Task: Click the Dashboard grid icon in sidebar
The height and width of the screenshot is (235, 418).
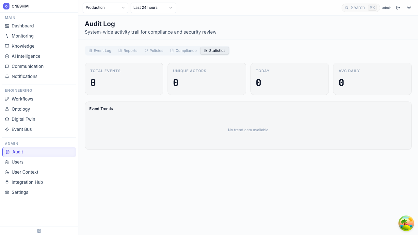Action: (x=7, y=26)
